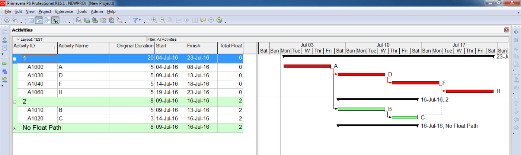Expand the No Float Path group
Image resolution: width=521 pixels, height=155 pixels.
[x=15, y=128]
